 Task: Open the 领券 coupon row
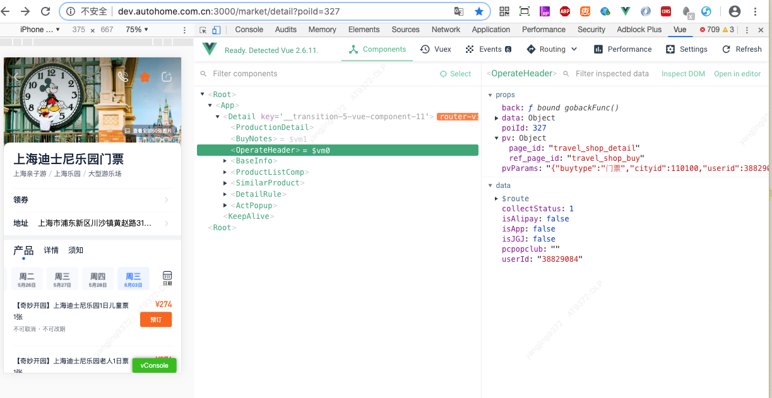[x=92, y=200]
